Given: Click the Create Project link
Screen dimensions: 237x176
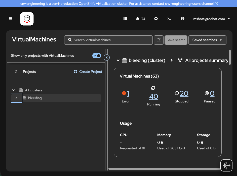Looking at the screenshot, I should [x=88, y=72].
